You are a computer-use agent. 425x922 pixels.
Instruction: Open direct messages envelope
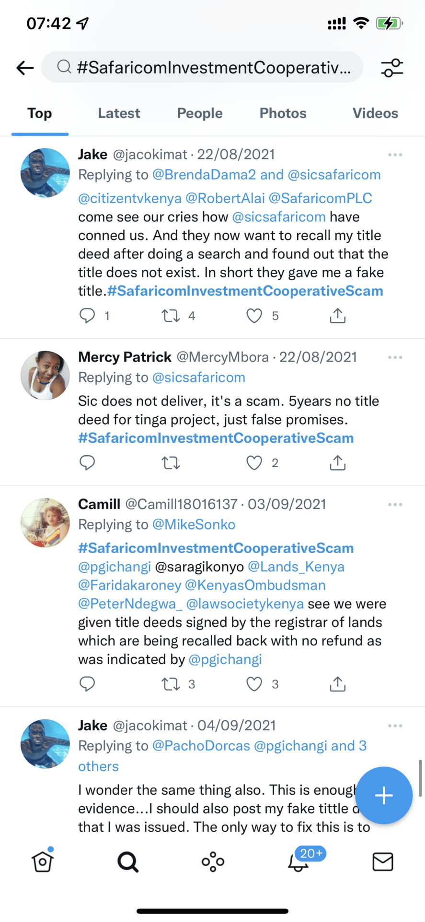point(383,862)
